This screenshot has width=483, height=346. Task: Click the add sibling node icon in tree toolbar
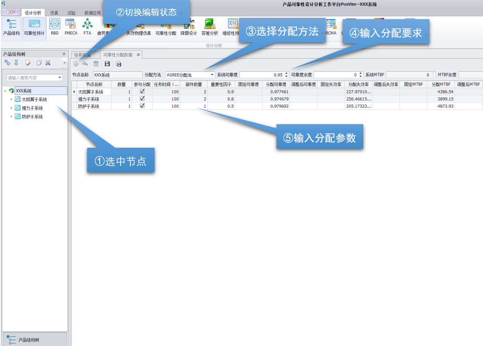[16, 63]
